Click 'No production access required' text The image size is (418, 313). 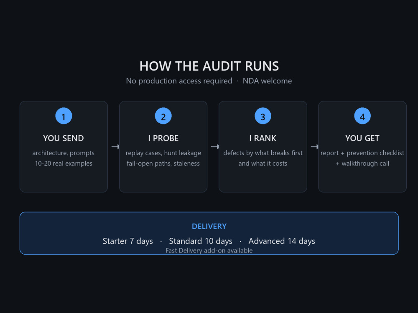pos(179,81)
